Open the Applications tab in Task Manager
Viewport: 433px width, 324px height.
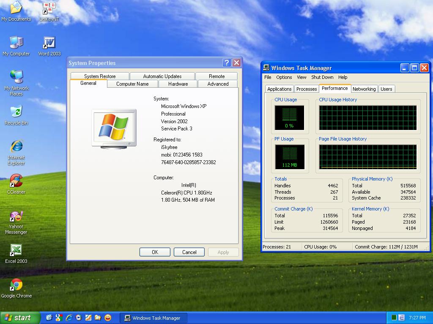[x=279, y=89]
